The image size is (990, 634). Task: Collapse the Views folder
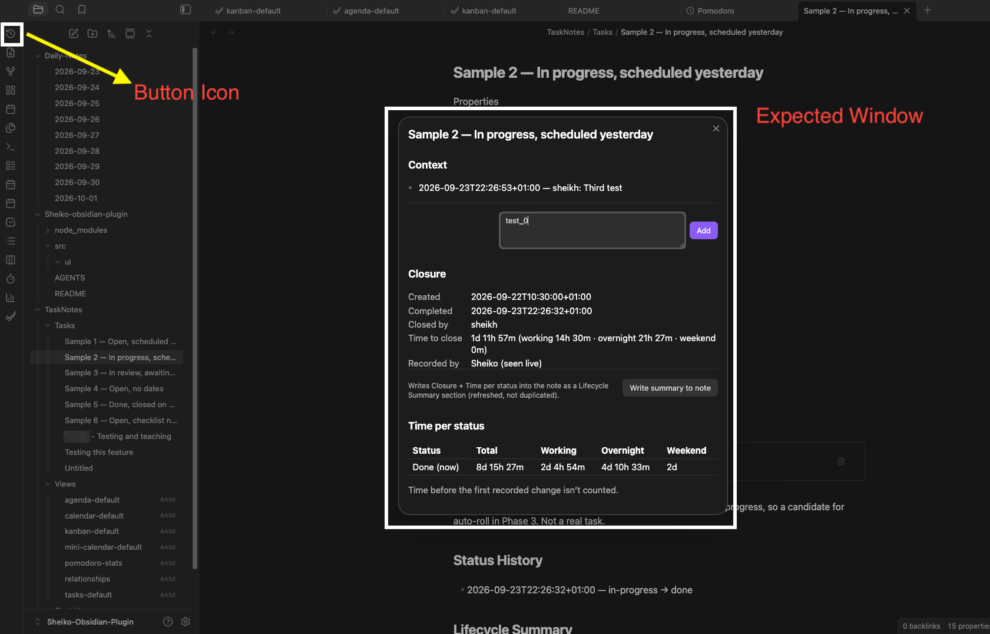(48, 484)
